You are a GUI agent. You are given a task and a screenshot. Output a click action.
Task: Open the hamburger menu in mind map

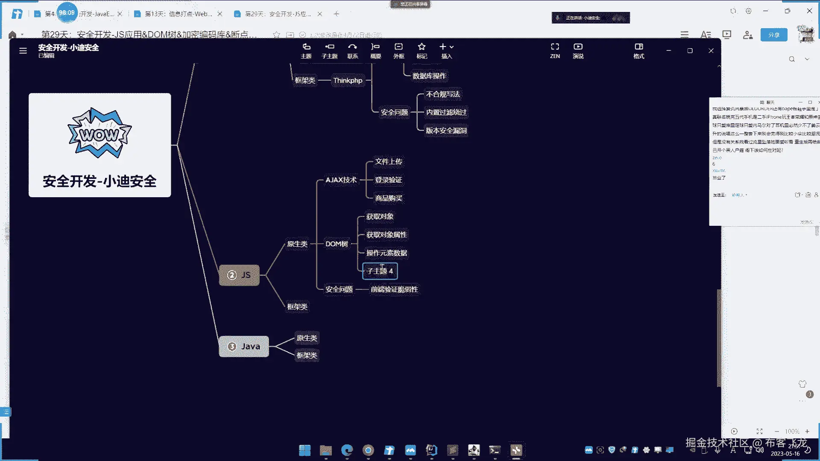23,51
